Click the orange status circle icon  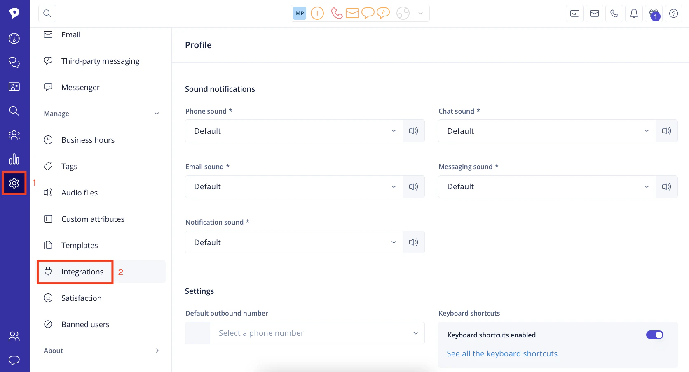click(317, 13)
